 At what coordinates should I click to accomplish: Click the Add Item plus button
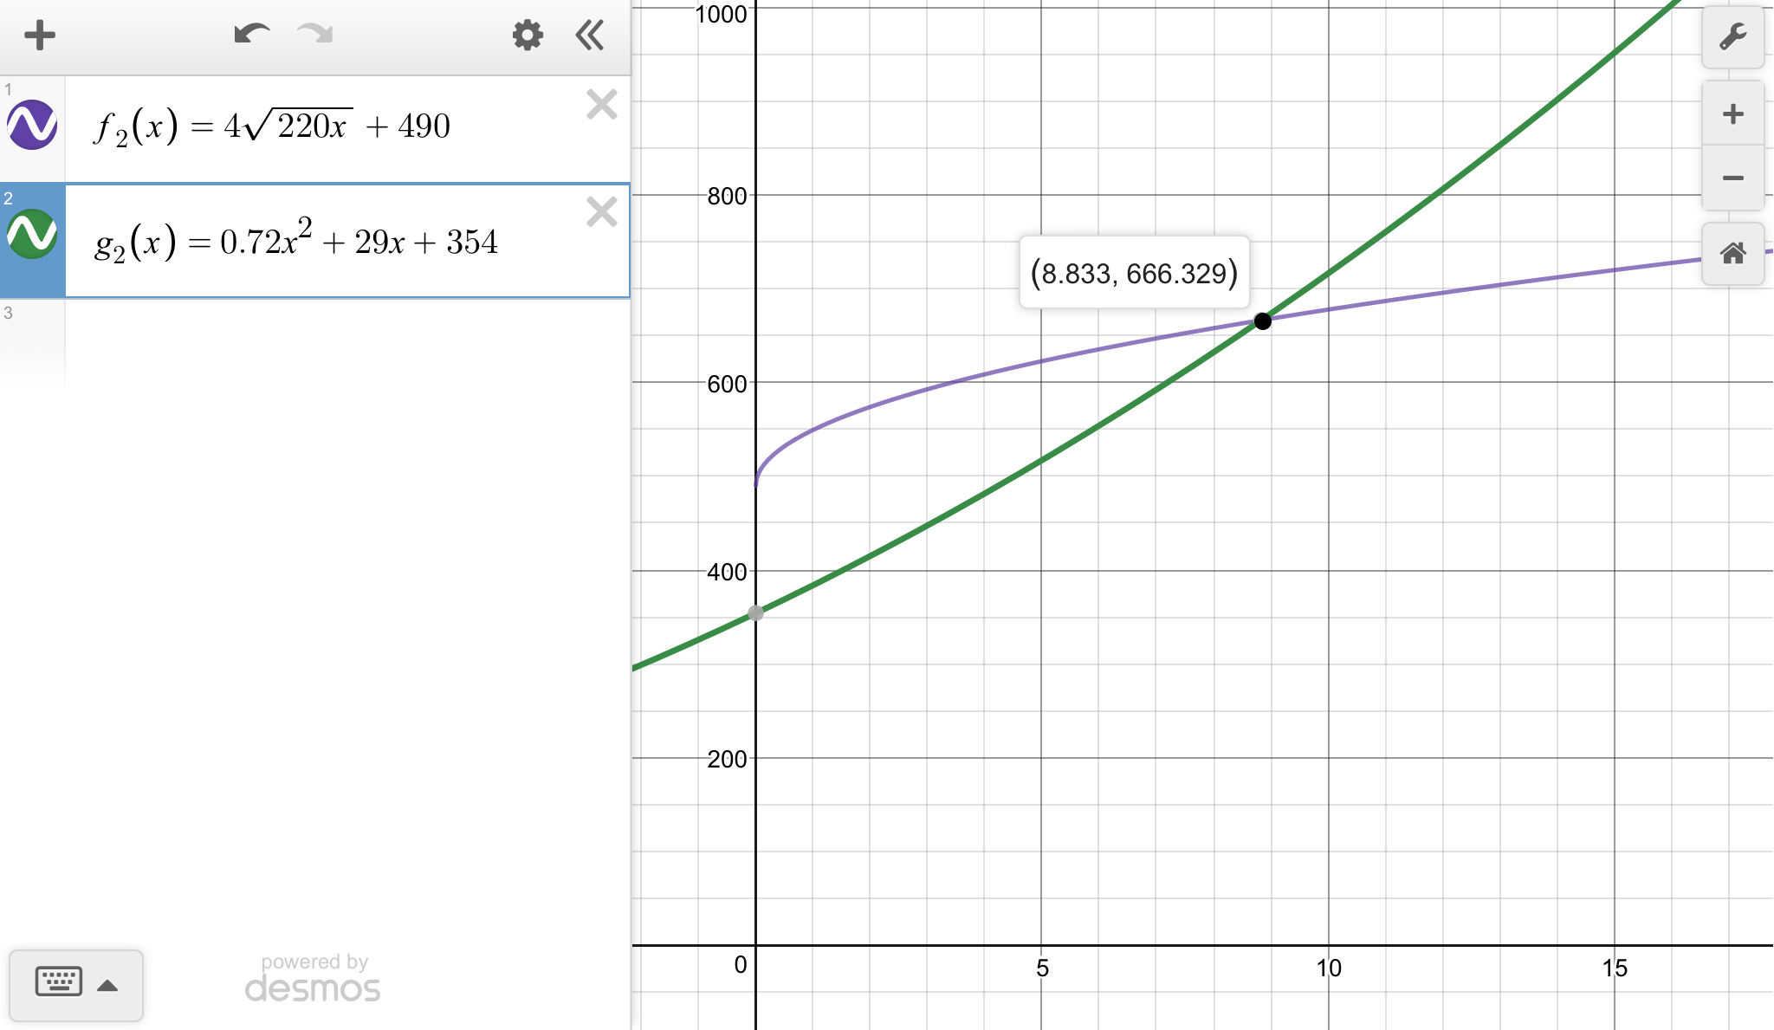39,36
